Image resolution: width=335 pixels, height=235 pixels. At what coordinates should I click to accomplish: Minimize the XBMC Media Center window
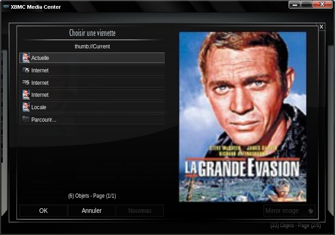click(295, 5)
